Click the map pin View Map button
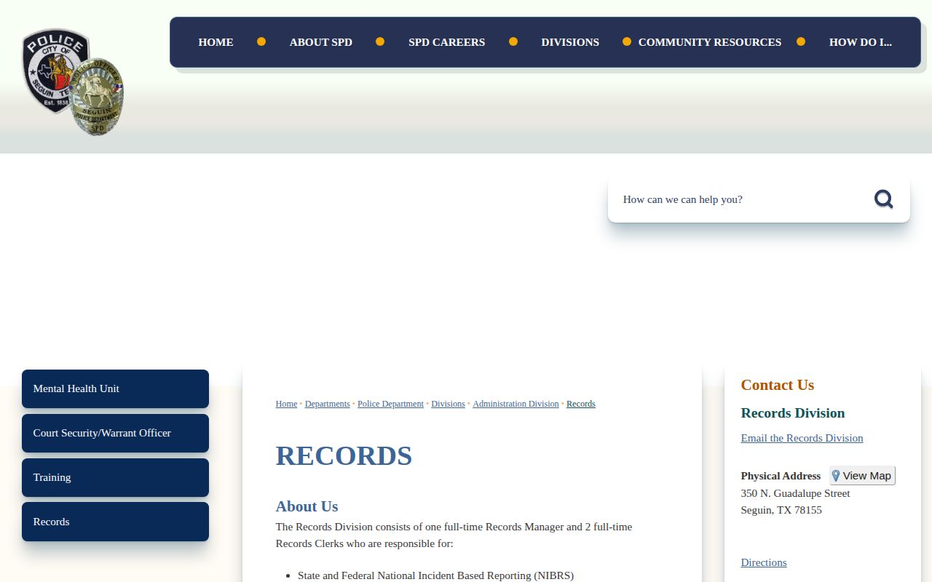Screen dimensions: 932x582 click(862, 476)
